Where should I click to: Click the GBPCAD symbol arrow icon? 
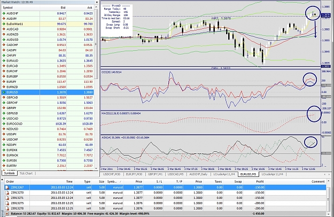click(x=4, y=97)
